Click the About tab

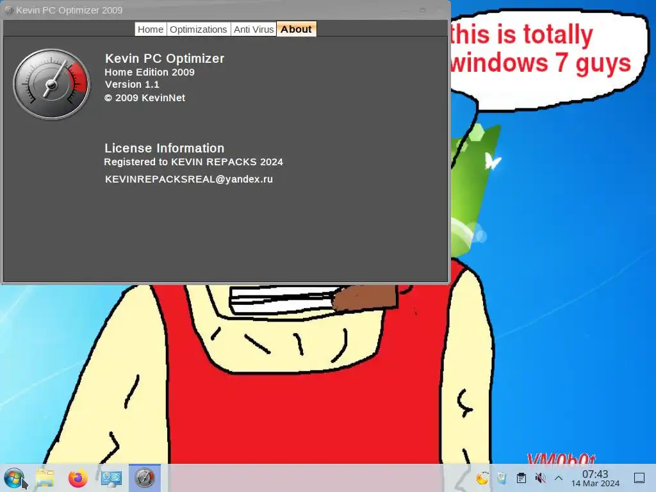pyautogui.click(x=296, y=29)
